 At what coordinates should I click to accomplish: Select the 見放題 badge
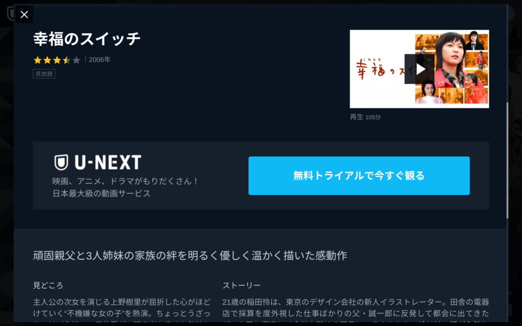(44, 74)
